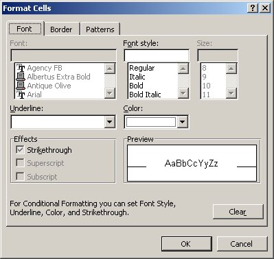Screen dimensions: 274x259
Task: Close the Format Cells dialog
Action: [265, 8]
